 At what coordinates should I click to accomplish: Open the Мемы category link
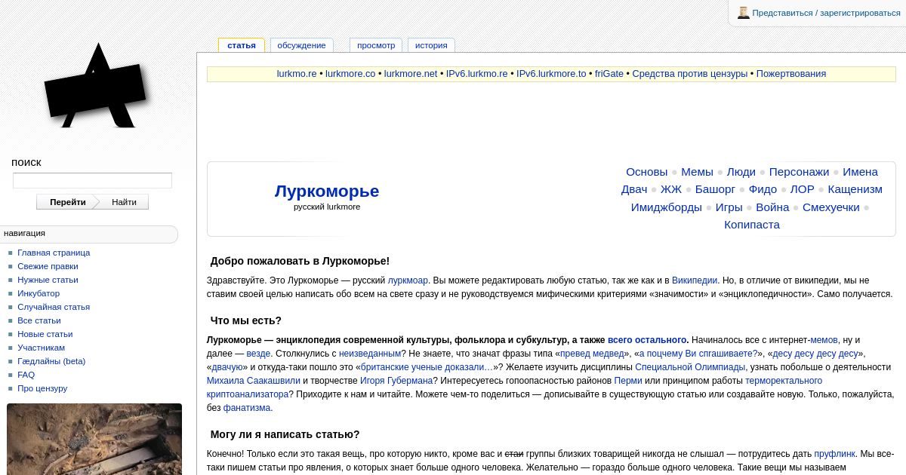[697, 172]
